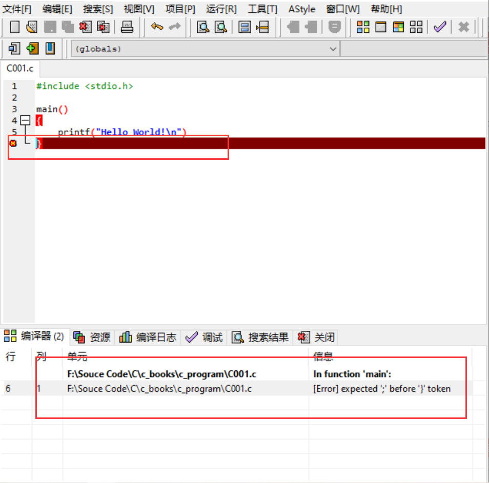Click the green plus add icon
This screenshot has width=489, height=483.
pyautogui.click(x=32, y=49)
